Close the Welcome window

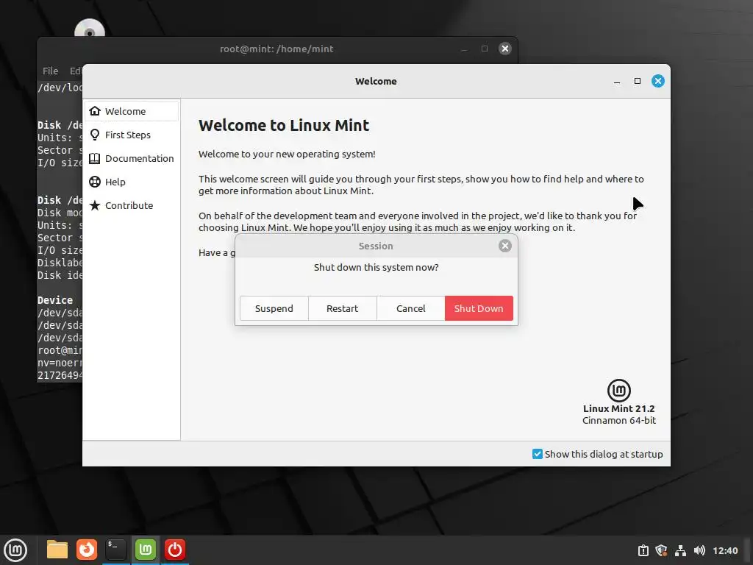658,81
